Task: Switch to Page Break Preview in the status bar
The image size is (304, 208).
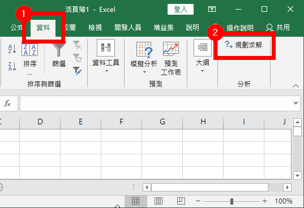Action: (181, 201)
